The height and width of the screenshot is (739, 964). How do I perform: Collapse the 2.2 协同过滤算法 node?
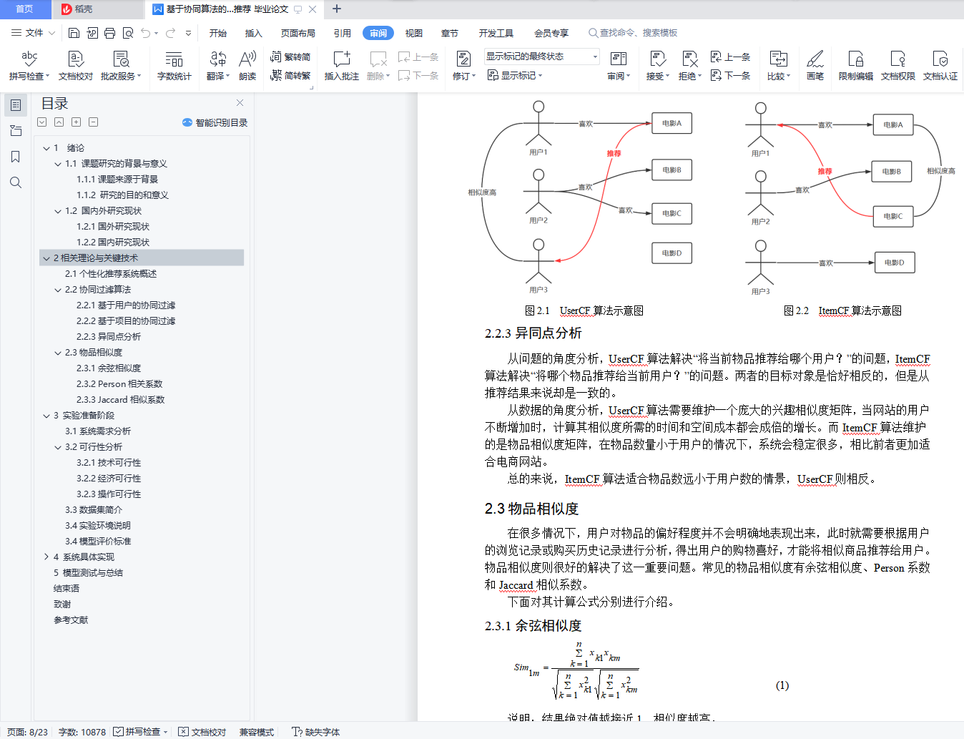[x=58, y=290]
